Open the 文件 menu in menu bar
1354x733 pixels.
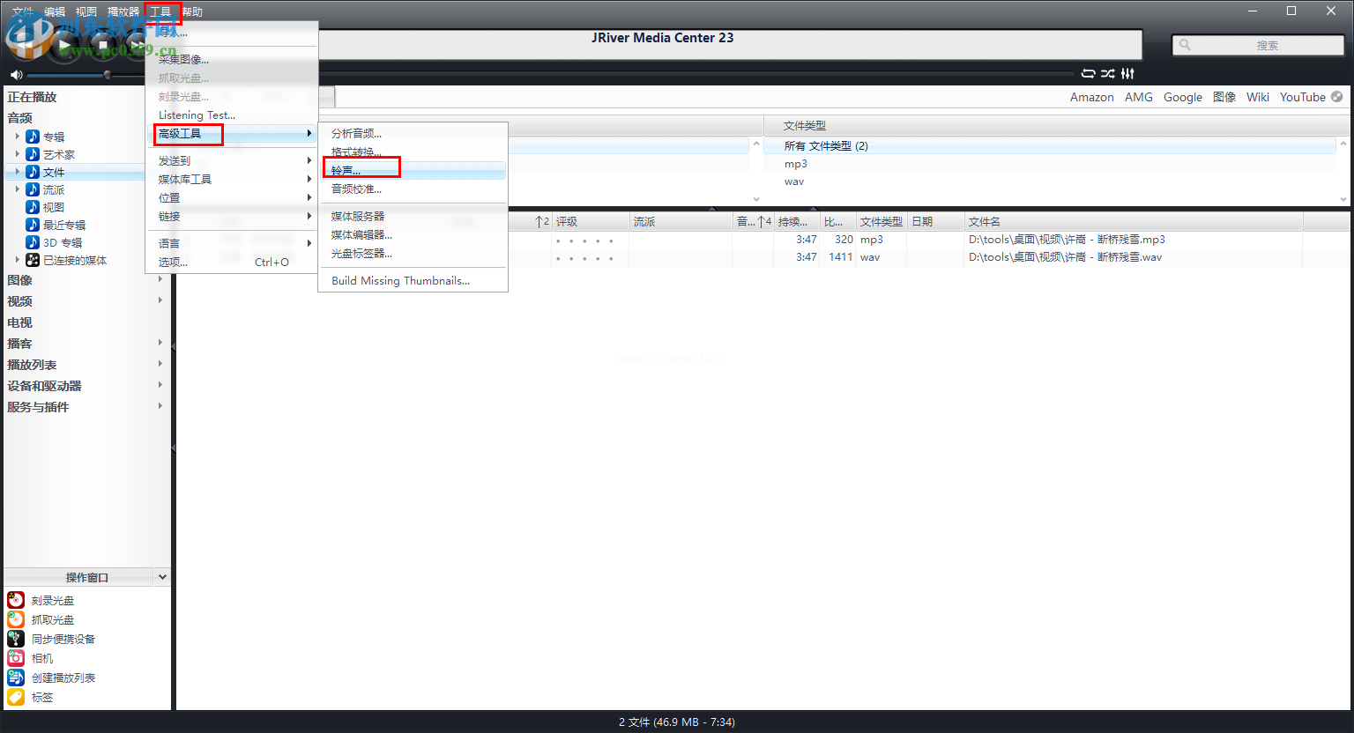click(x=23, y=11)
